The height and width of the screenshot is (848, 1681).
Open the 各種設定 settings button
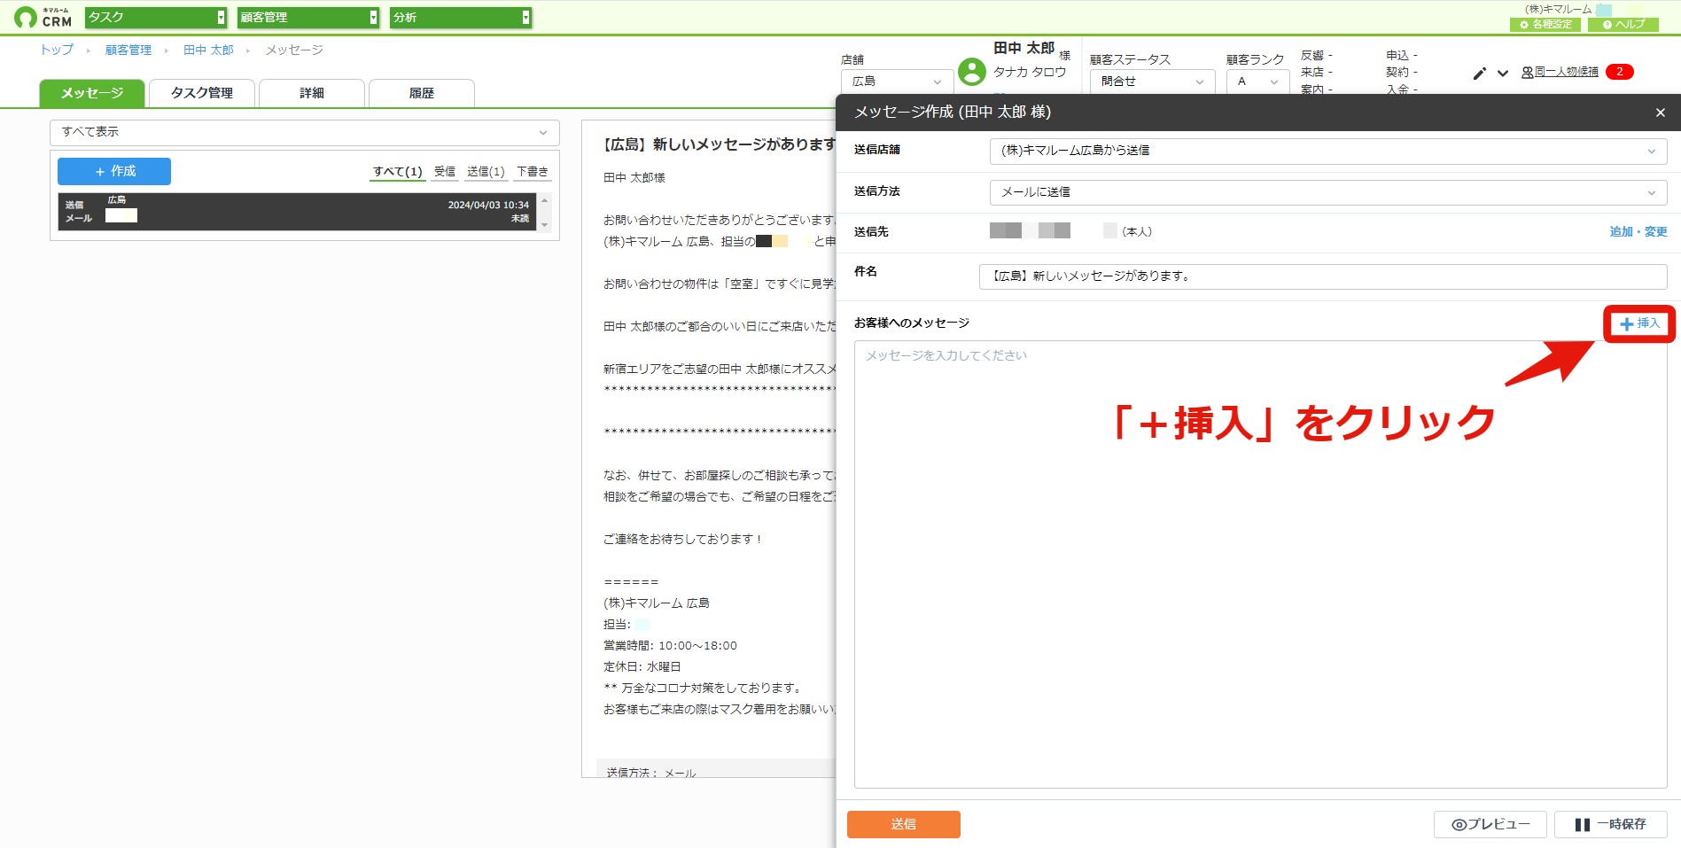pyautogui.click(x=1545, y=24)
